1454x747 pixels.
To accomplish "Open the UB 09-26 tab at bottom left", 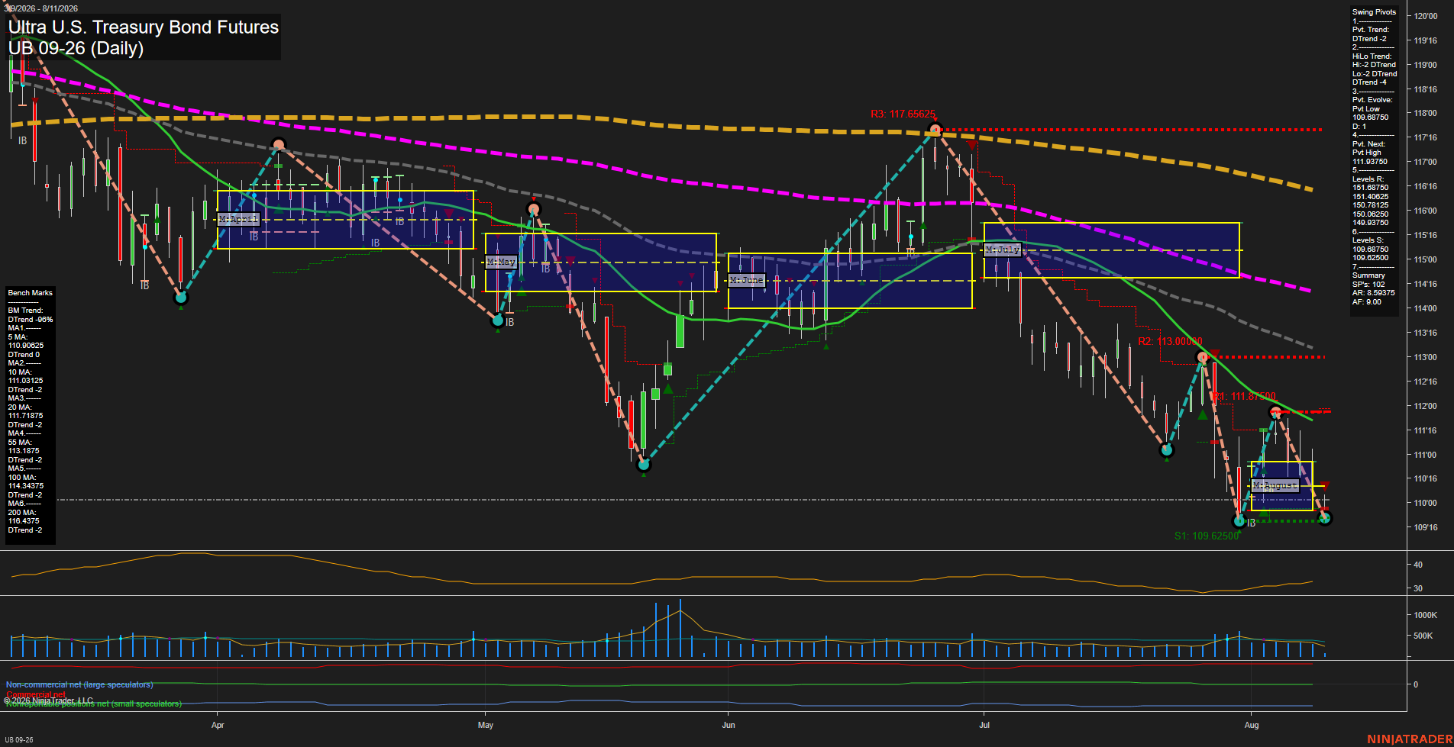I will tap(19, 739).
